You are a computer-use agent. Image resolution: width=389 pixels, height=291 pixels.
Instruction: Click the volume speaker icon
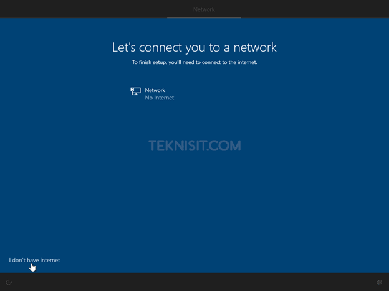point(379,282)
